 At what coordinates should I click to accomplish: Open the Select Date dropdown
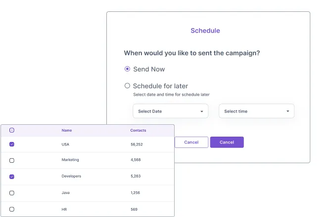[x=170, y=111]
